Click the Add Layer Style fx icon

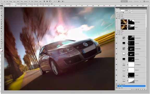click(134, 89)
